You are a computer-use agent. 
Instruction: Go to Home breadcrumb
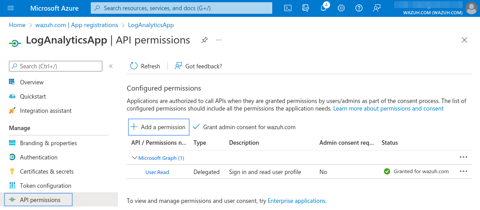pyautogui.click(x=17, y=25)
